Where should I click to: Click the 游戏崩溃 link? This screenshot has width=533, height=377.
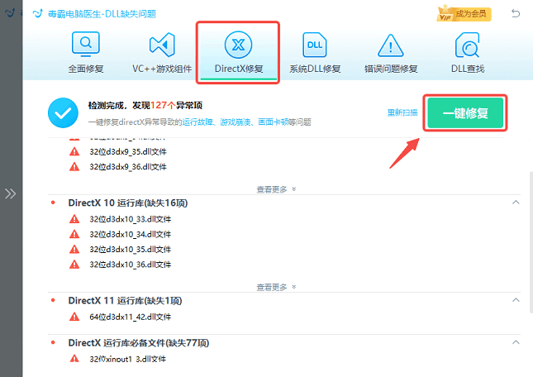[235, 122]
